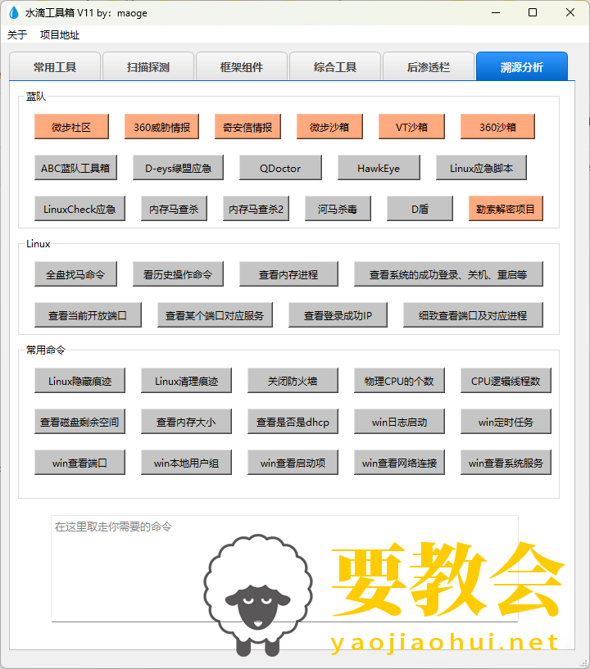Open the 关于 menu

17,35
